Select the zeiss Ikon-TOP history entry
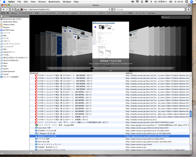The height and width of the screenshot is (157, 196). pos(110,128)
